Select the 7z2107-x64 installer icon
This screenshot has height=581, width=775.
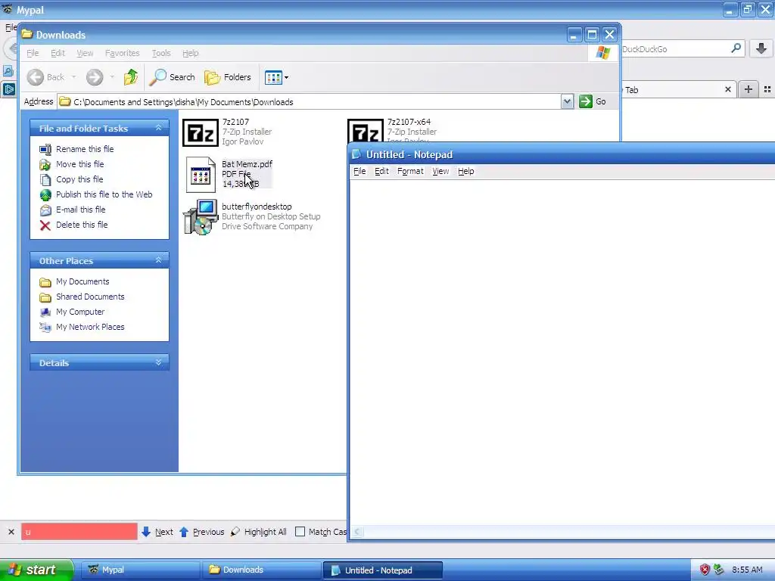click(x=366, y=130)
